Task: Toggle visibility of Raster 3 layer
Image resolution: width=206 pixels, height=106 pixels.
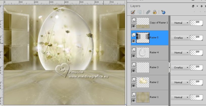Action: (x=134, y=71)
